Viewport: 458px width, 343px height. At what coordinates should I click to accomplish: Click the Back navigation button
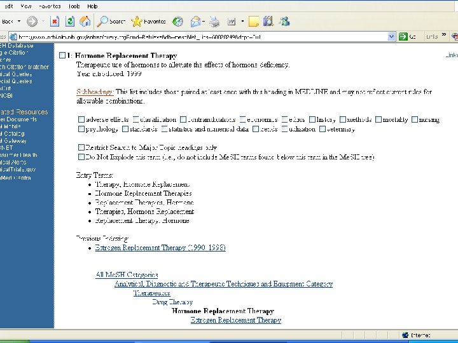tap(7, 22)
